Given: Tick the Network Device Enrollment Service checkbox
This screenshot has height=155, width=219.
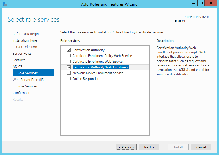Looking at the screenshot, I should coord(69,73).
